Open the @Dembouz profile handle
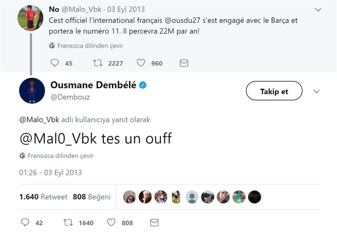Screen dimensions: 337x240 70,97
